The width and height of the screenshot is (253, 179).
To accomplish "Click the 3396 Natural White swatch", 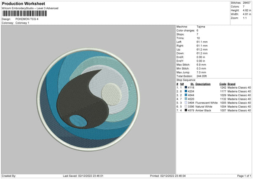I will [x=186, y=106].
